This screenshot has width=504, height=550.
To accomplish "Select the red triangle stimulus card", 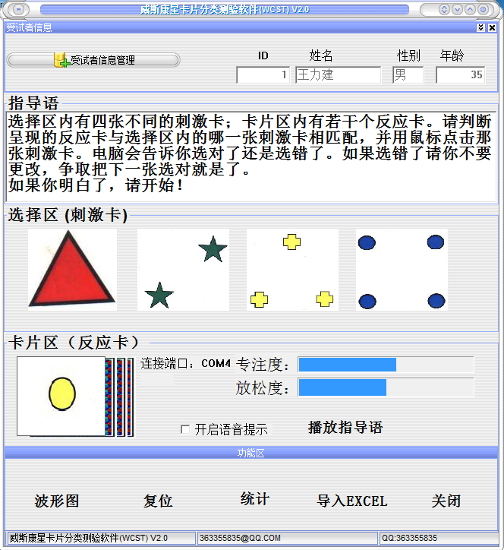I will point(72,270).
